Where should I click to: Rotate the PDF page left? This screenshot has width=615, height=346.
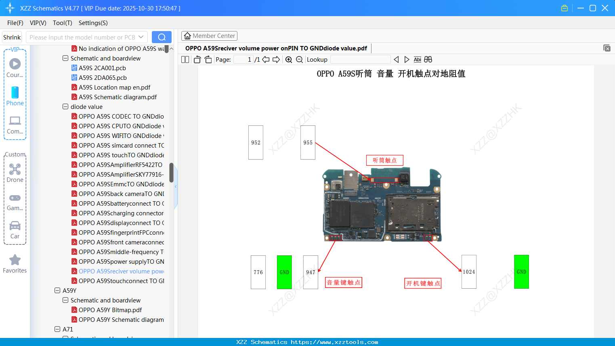pyautogui.click(x=197, y=59)
